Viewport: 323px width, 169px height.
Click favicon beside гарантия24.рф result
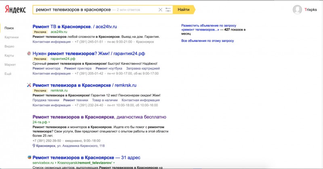click(x=29, y=54)
